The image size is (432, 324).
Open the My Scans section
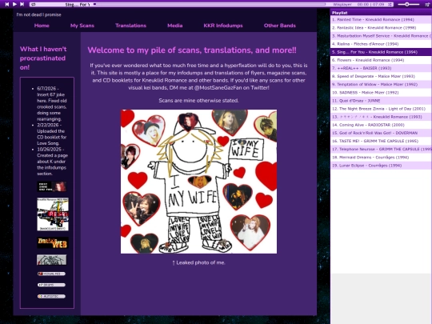[82, 26]
